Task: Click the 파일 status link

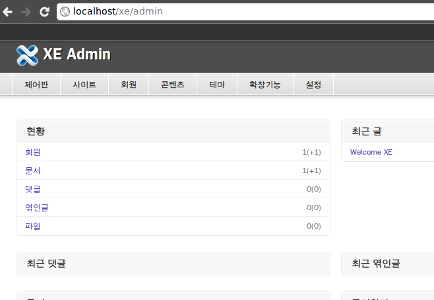Action: (33, 226)
